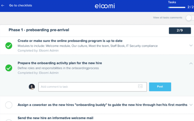Collapse the onboarding activity plan task
The image size is (194, 121).
[x=191, y=64]
